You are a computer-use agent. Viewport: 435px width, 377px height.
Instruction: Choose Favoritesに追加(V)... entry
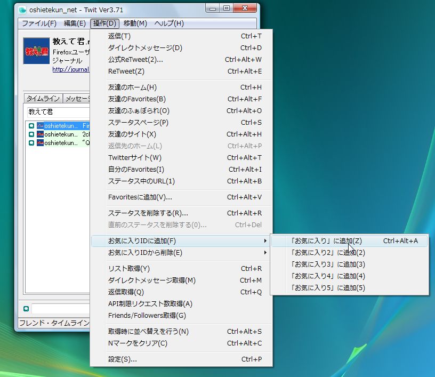point(182,197)
